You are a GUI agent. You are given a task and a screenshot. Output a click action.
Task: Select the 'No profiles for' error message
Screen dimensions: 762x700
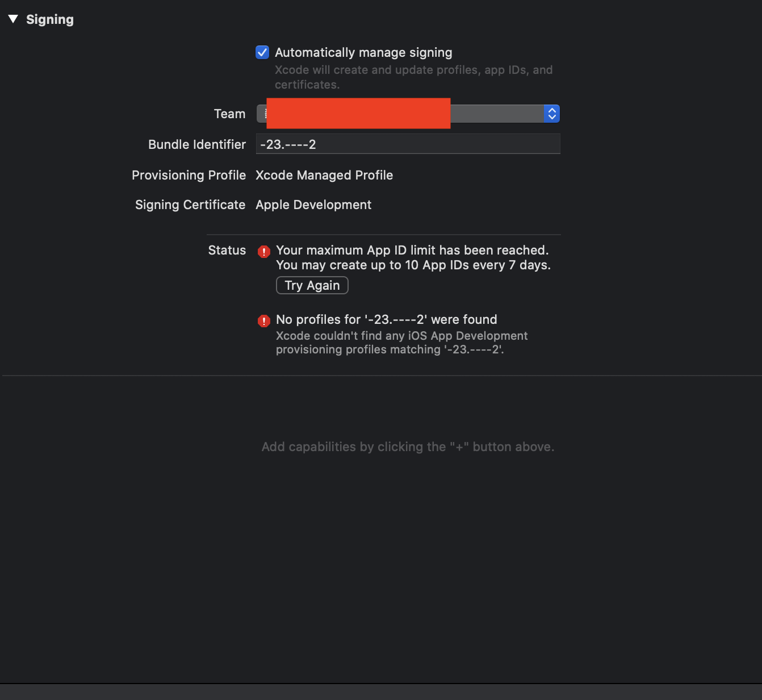[387, 319]
